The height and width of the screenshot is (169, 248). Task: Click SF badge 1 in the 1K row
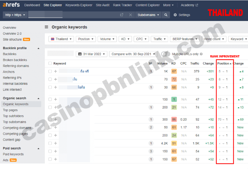pos(151,71)
